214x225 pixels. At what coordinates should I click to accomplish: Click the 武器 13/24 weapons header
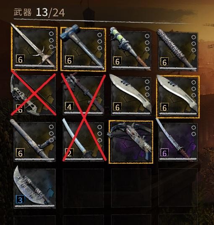[x=39, y=13]
